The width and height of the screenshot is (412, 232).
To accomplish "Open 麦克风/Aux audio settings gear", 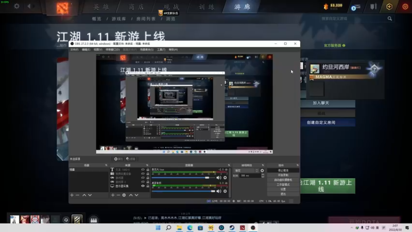I will (225, 178).
